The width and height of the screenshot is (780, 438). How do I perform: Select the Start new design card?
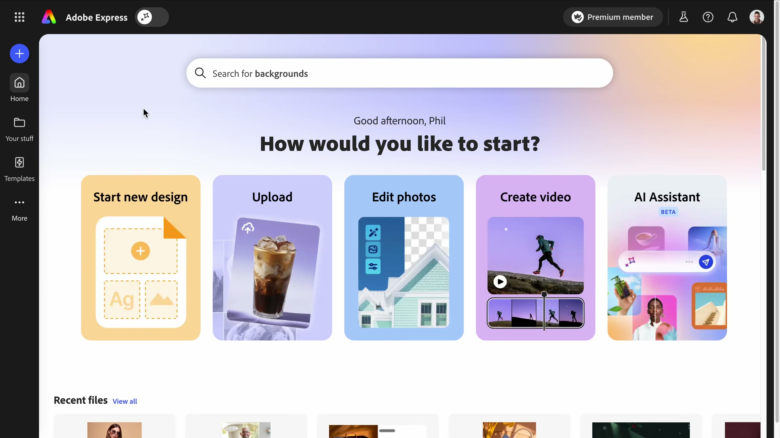(140, 257)
